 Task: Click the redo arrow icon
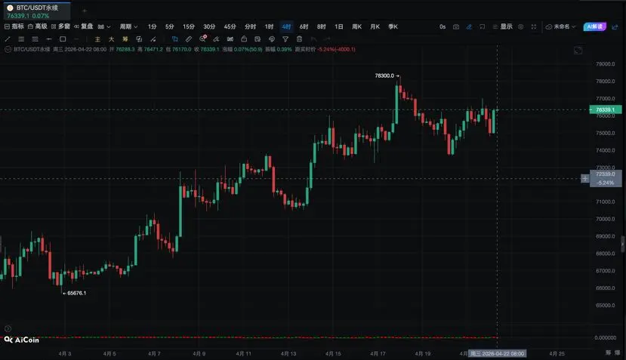pos(328,39)
